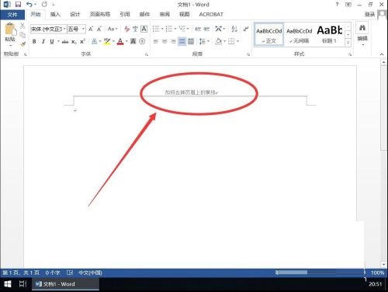Expand the numbering list dropdown arrow

(175, 29)
